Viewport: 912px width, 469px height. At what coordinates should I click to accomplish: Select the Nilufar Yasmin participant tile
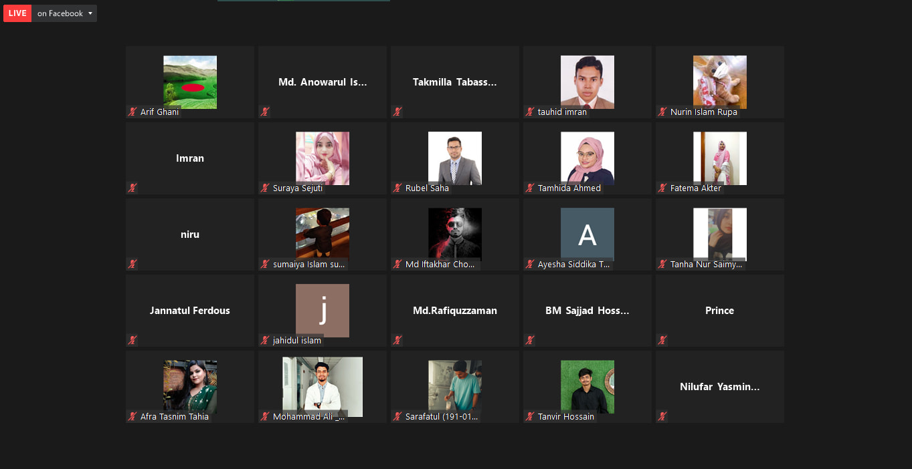click(720, 387)
